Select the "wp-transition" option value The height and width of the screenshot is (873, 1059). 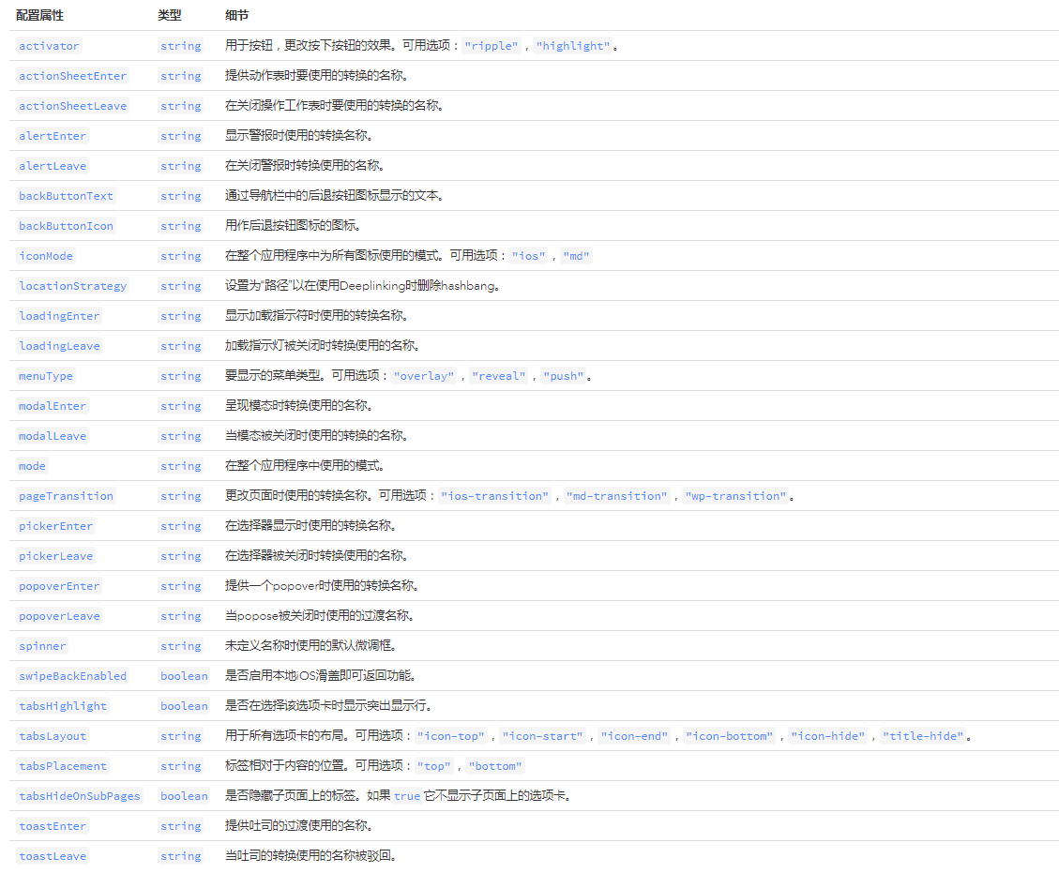pyautogui.click(x=736, y=496)
